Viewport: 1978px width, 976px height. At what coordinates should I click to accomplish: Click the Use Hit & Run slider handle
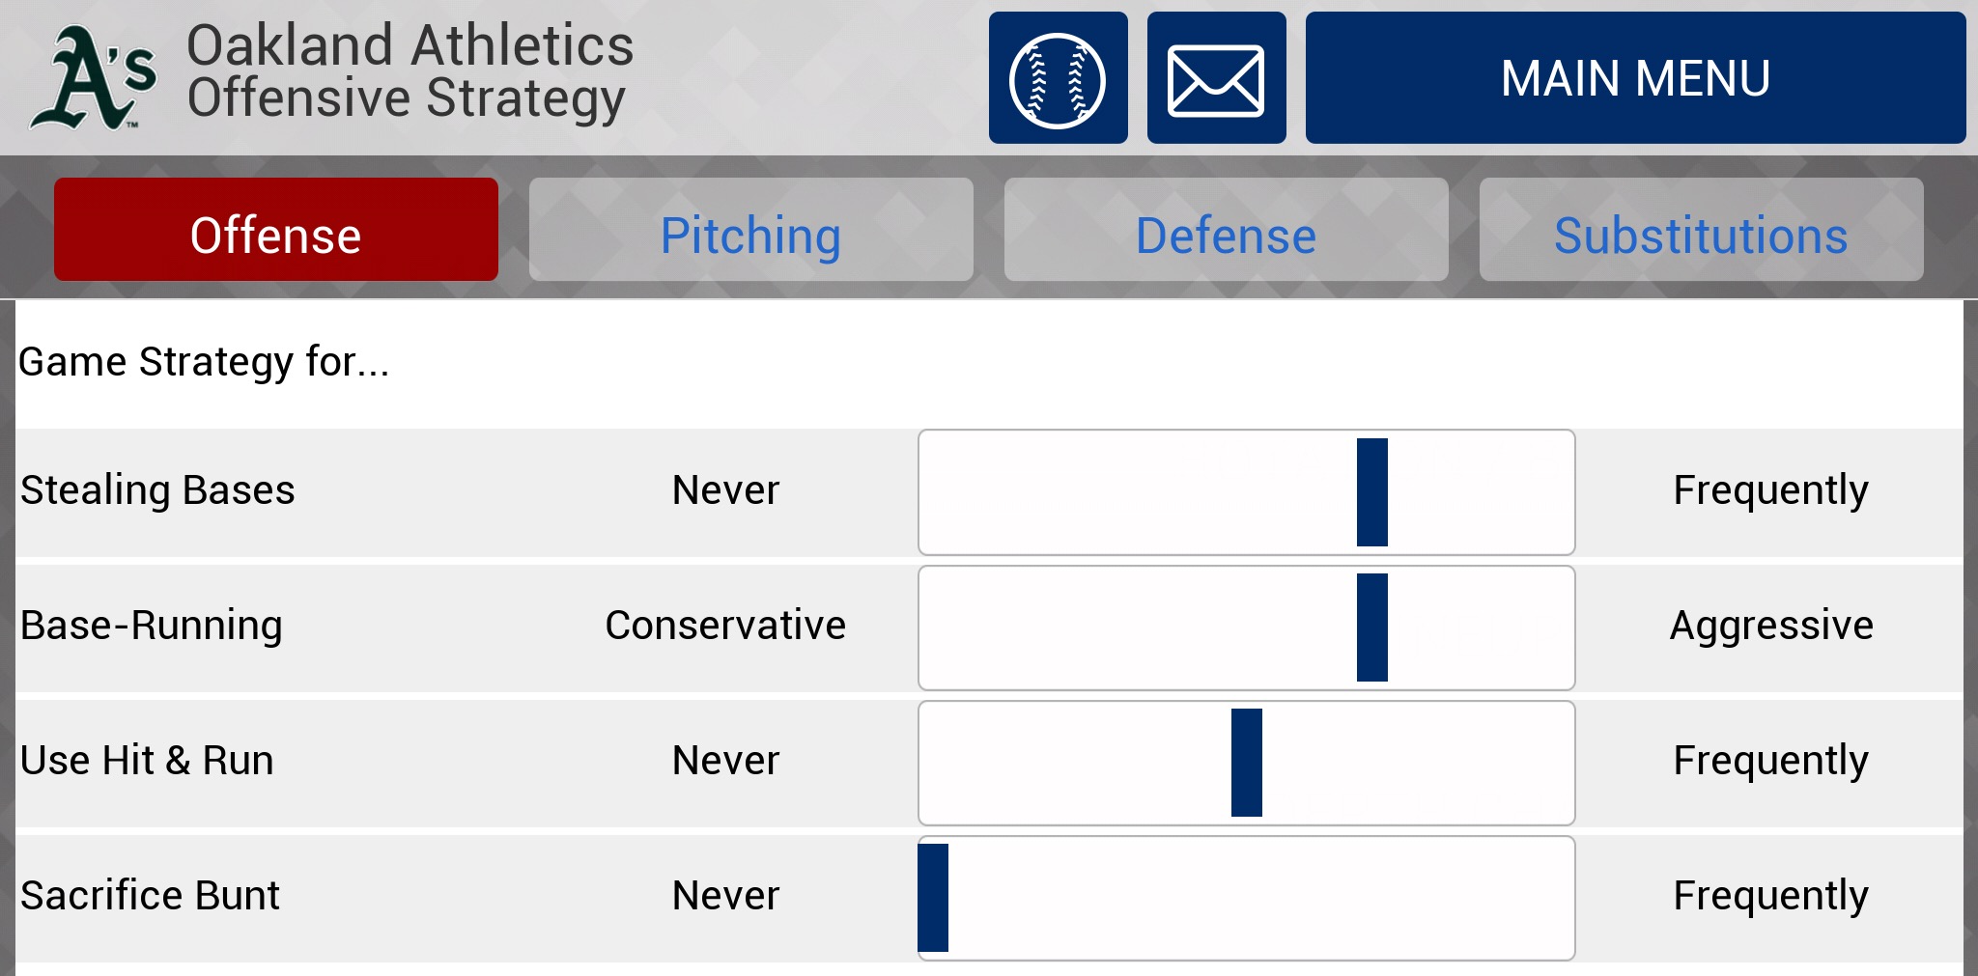click(x=1246, y=763)
